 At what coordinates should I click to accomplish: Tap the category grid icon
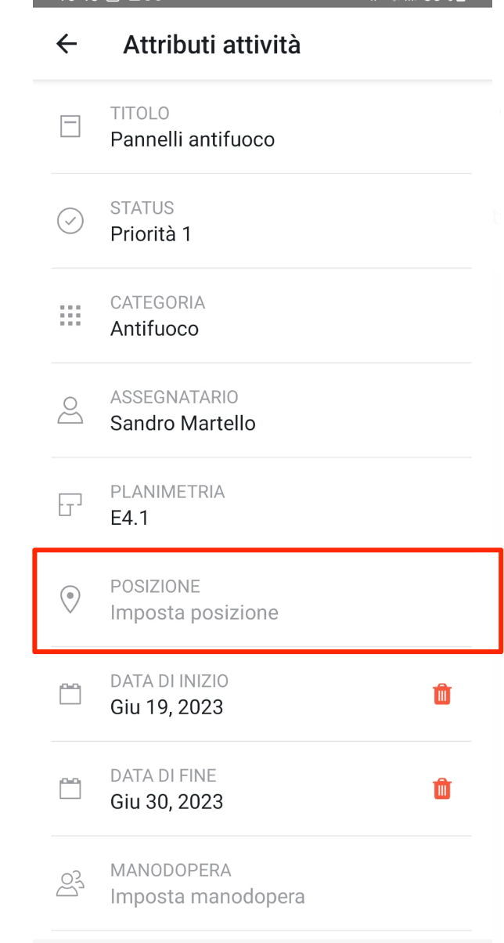pos(70,316)
